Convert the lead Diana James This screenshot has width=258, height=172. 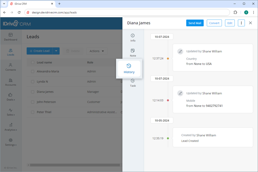tap(214, 23)
